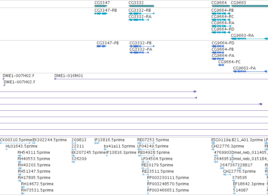Viewport: 268px width, 195px height.
Task: Select the CG3347-RB transcript label
Action: 105,10
